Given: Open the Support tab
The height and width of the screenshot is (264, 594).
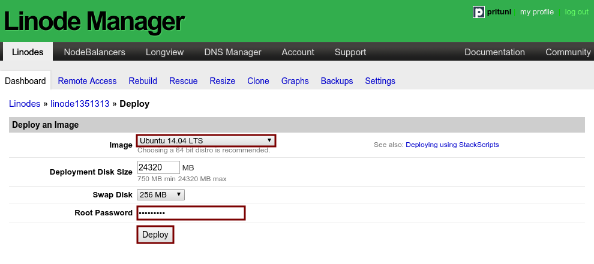Looking at the screenshot, I should pyautogui.click(x=350, y=52).
